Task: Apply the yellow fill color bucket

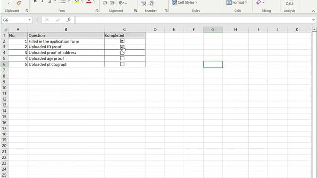Action: point(77,2)
